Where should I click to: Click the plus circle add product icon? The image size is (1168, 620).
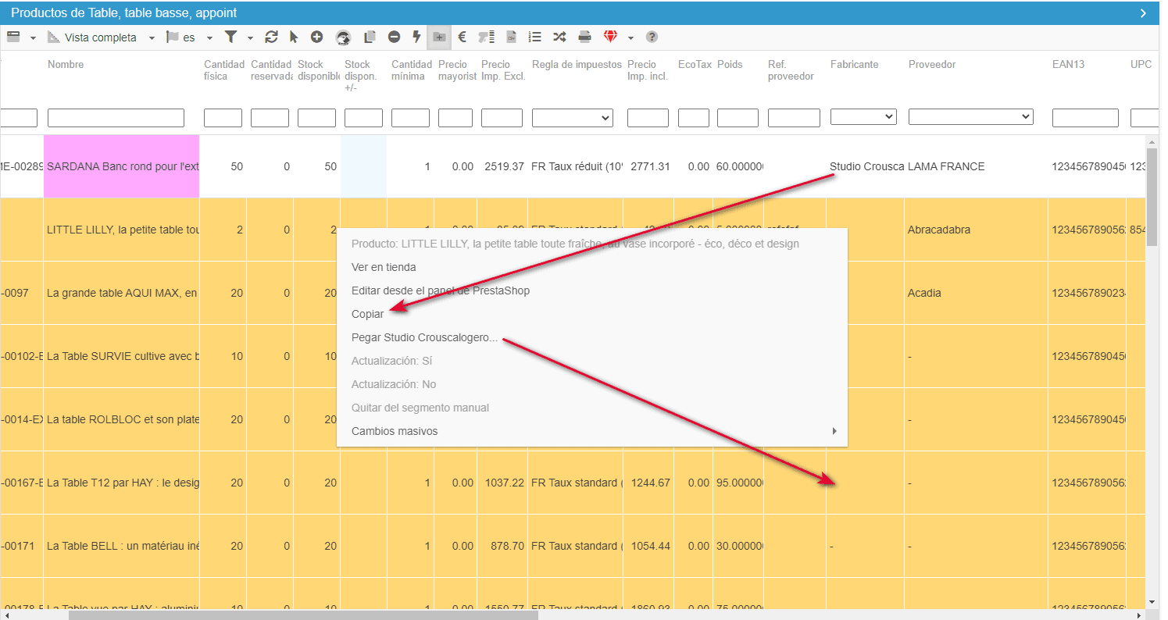[x=316, y=37]
